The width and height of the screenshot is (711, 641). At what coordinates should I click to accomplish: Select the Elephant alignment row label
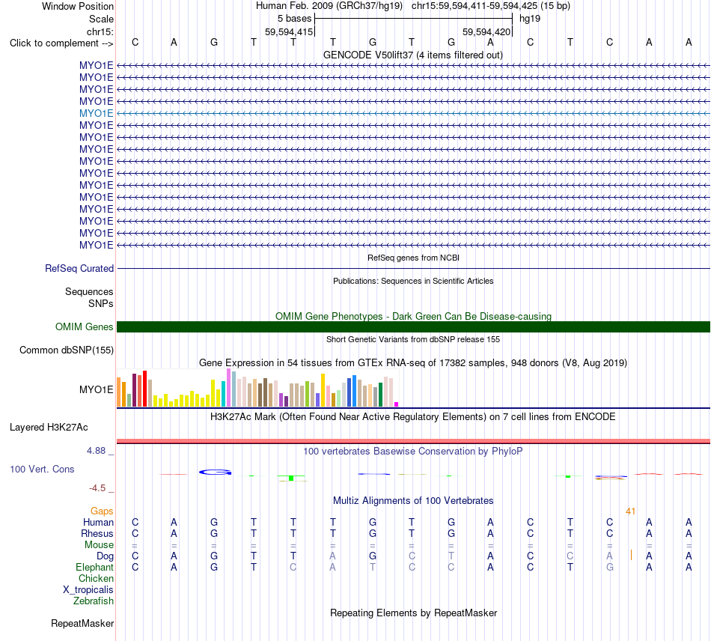pos(94,568)
